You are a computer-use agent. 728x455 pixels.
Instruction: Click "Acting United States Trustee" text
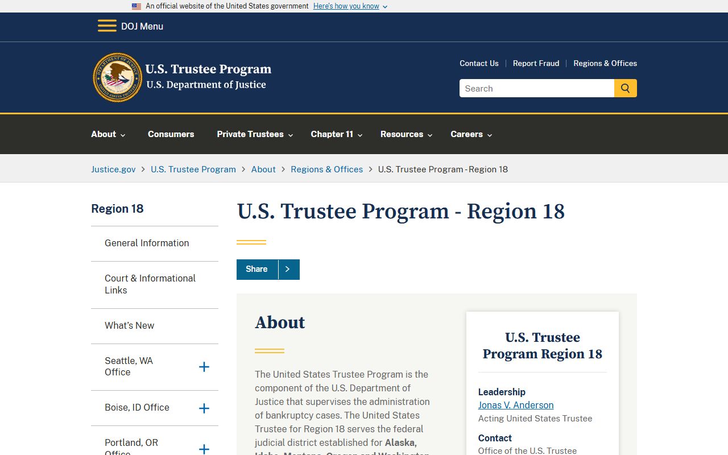pos(535,419)
